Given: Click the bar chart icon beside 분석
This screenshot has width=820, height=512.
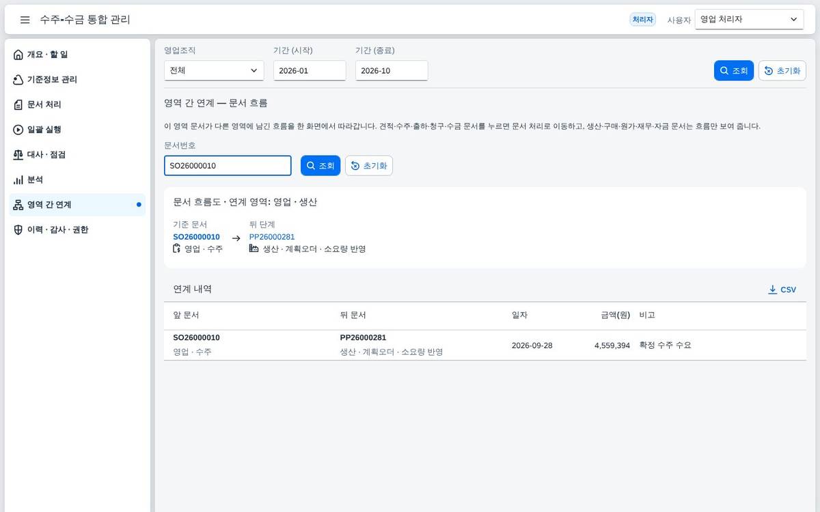Looking at the screenshot, I should (18, 180).
